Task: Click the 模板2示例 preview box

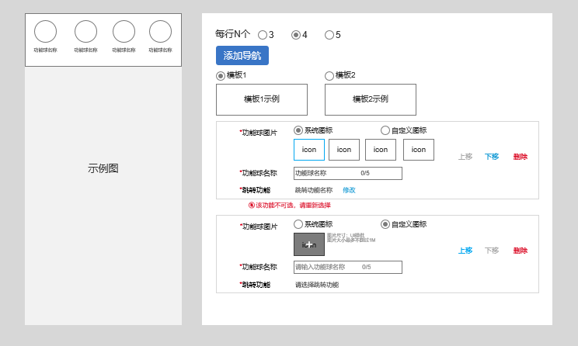Action: 370,99
